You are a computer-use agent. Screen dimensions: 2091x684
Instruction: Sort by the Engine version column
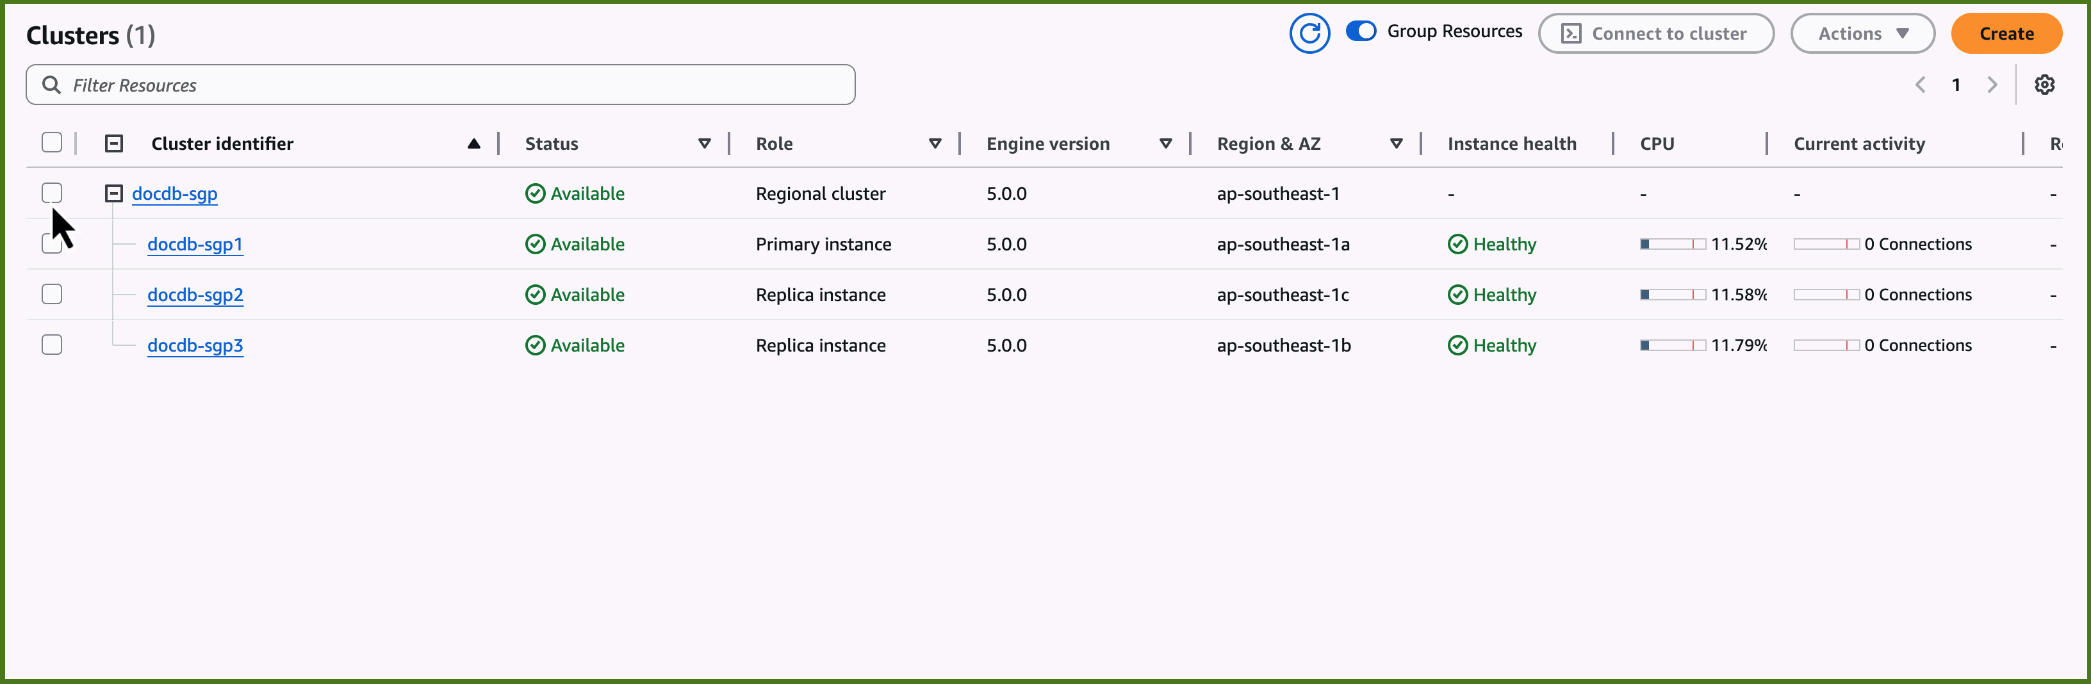click(x=1165, y=143)
